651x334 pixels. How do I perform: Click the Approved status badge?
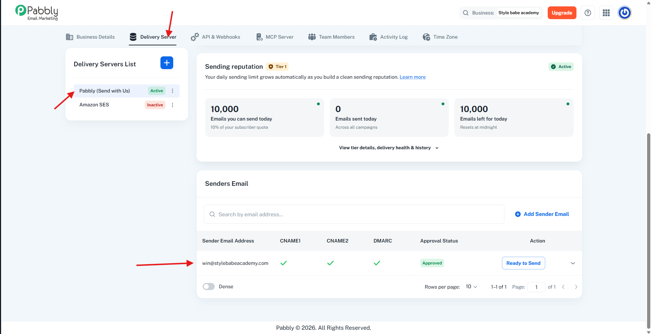pyautogui.click(x=432, y=263)
